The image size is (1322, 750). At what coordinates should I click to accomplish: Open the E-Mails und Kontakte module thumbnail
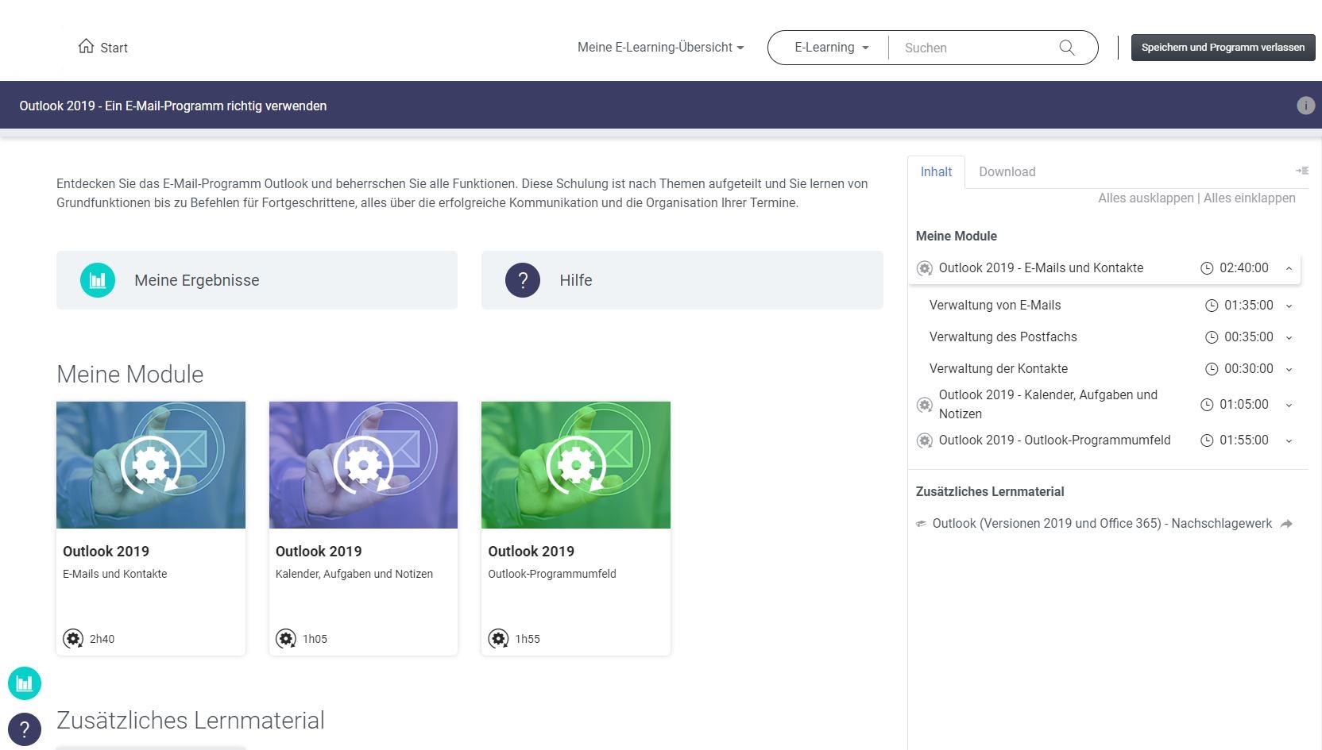151,465
